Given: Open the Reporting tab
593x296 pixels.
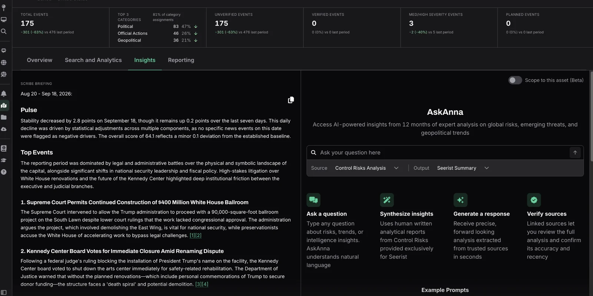Looking at the screenshot, I should pos(181,60).
